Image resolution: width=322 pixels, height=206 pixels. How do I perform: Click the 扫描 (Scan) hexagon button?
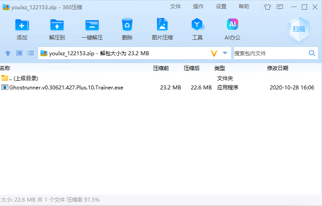(299, 29)
